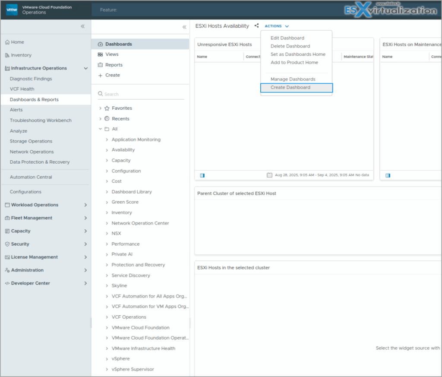This screenshot has height=377, width=442.
Task: Collapse the Infrastructure Operations section
Action: pyautogui.click(x=86, y=68)
